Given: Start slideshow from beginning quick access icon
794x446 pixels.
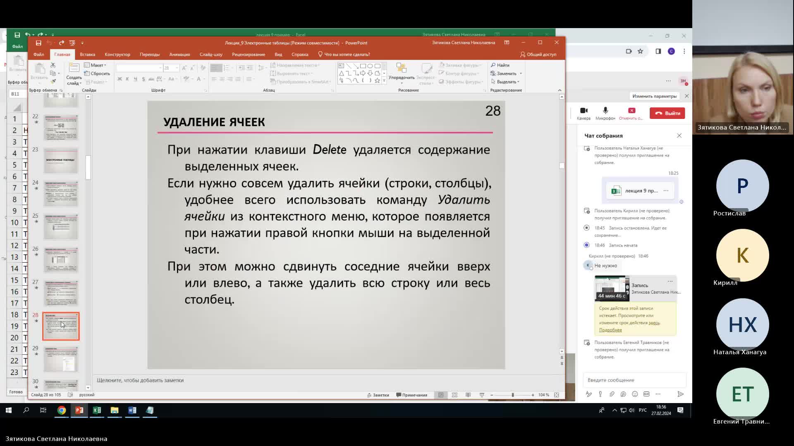Looking at the screenshot, I should click(x=72, y=43).
